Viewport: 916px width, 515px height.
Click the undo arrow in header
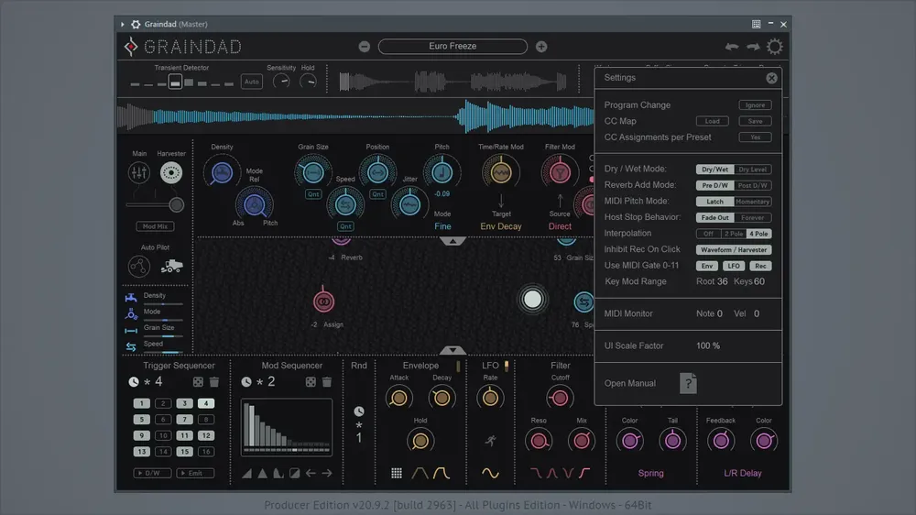point(732,47)
